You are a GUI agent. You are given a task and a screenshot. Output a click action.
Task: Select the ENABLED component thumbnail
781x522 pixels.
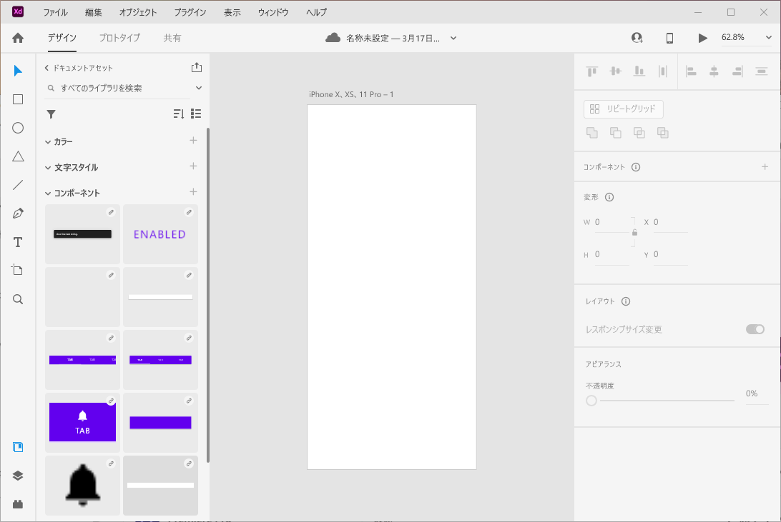tap(160, 234)
